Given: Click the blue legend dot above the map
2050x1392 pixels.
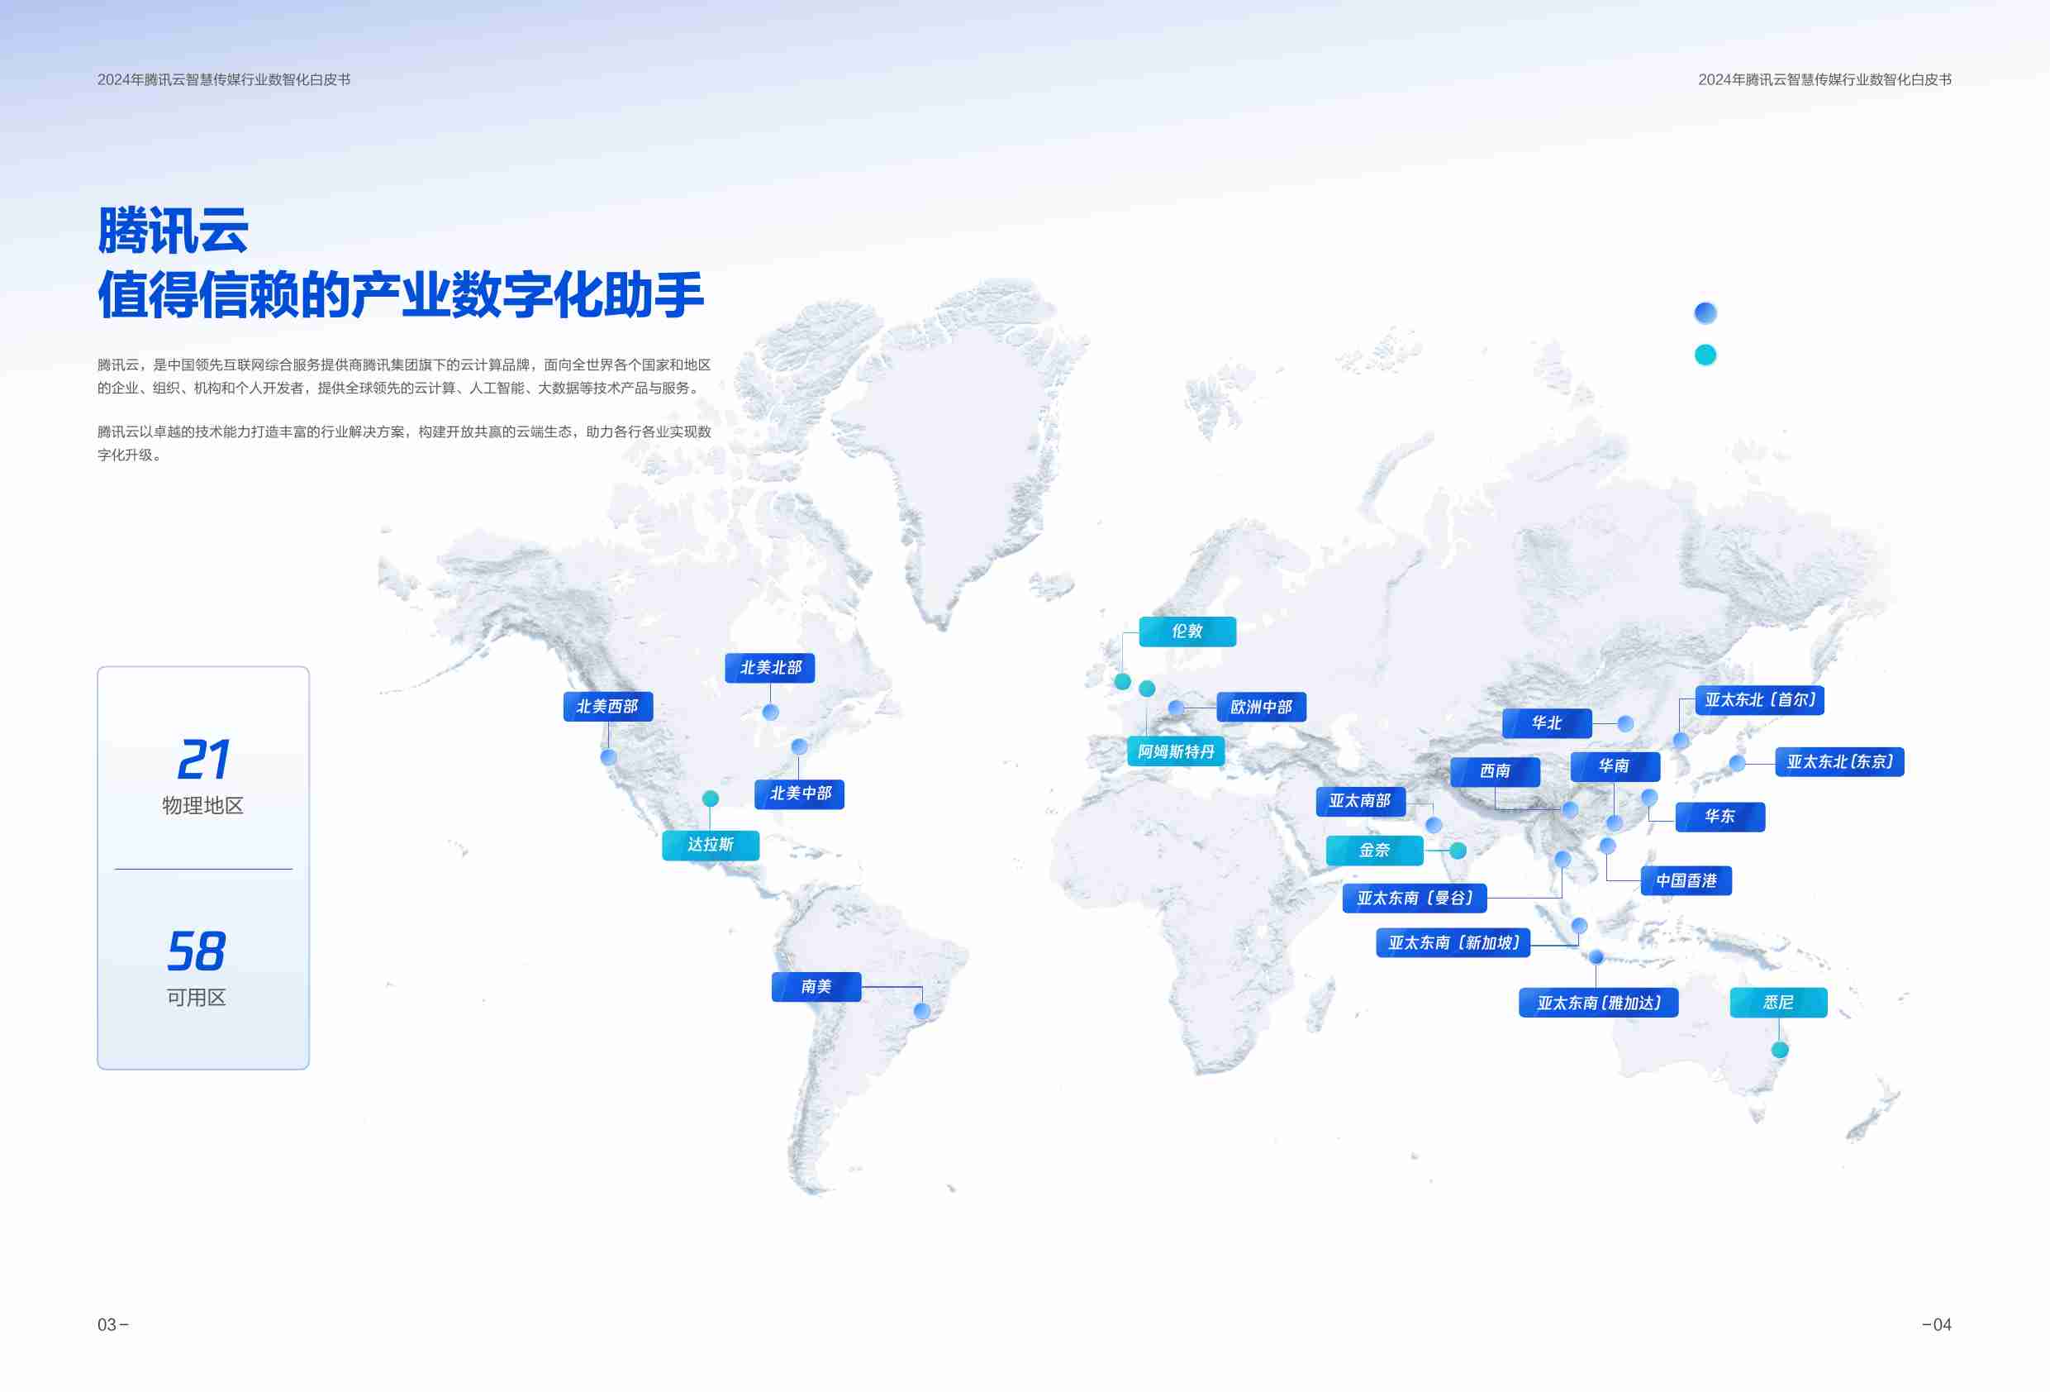Looking at the screenshot, I should pyautogui.click(x=1705, y=312).
